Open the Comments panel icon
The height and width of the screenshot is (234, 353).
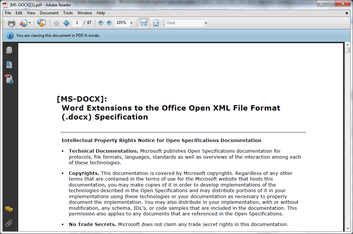(x=9, y=209)
